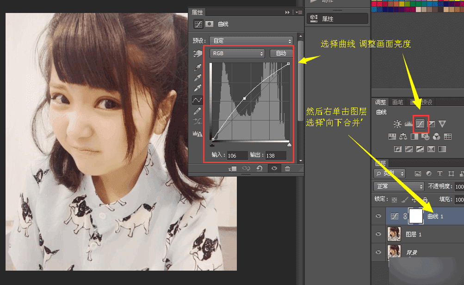Screen dimensions: 464x285
Task: Click view previous state icon
Action: 246,168
